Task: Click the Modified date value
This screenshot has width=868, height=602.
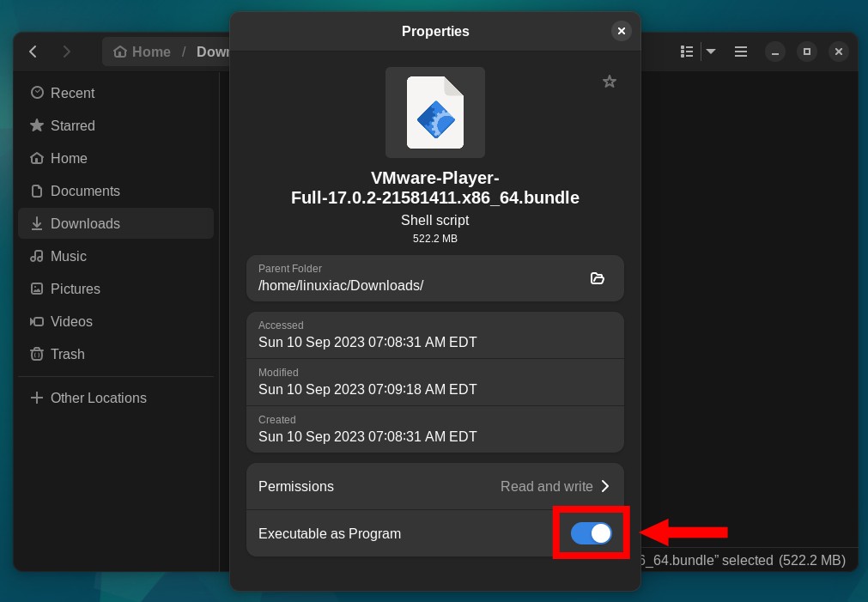Action: pyautogui.click(x=367, y=389)
